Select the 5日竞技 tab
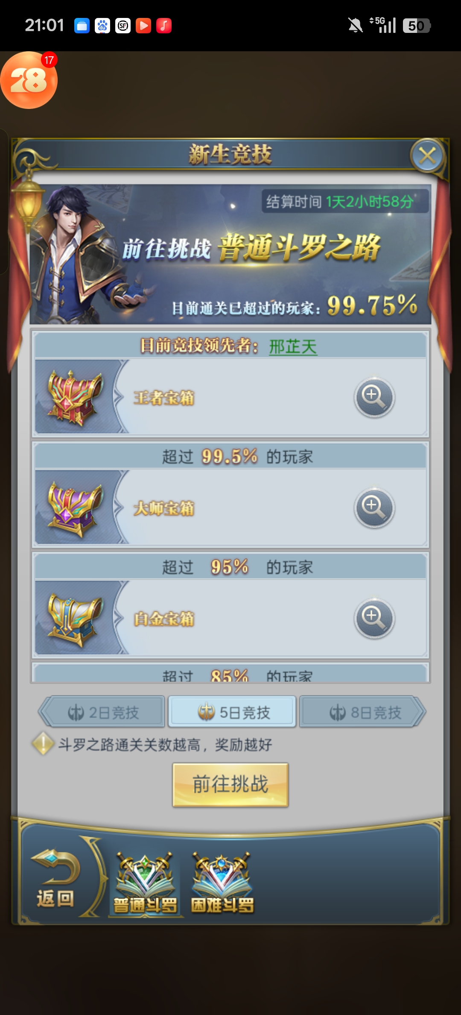Screen dimensions: 461x1015 coord(232,712)
